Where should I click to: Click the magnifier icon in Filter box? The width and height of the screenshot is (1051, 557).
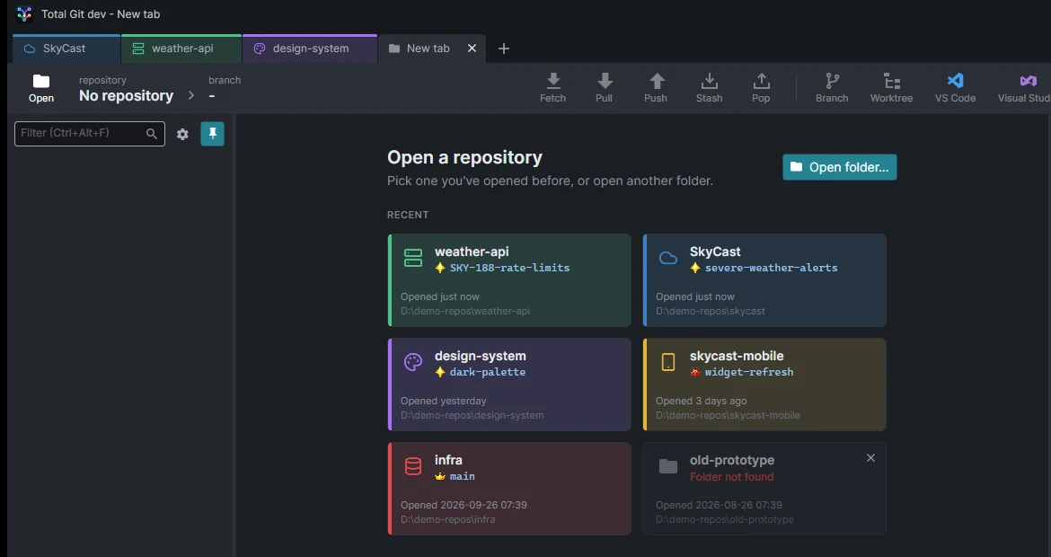point(152,133)
